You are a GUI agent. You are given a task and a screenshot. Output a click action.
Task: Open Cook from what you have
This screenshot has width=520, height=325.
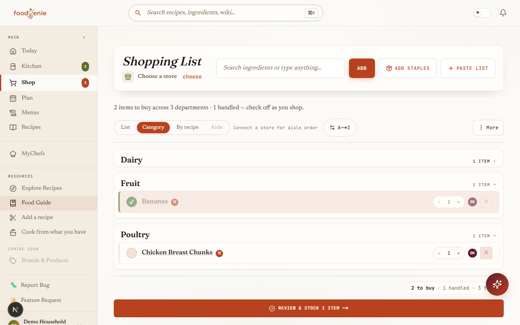[49, 232]
